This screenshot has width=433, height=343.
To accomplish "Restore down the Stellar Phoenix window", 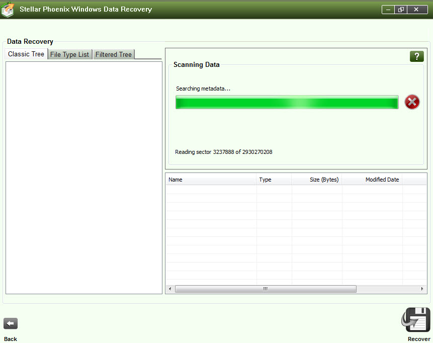I will (401, 10).
